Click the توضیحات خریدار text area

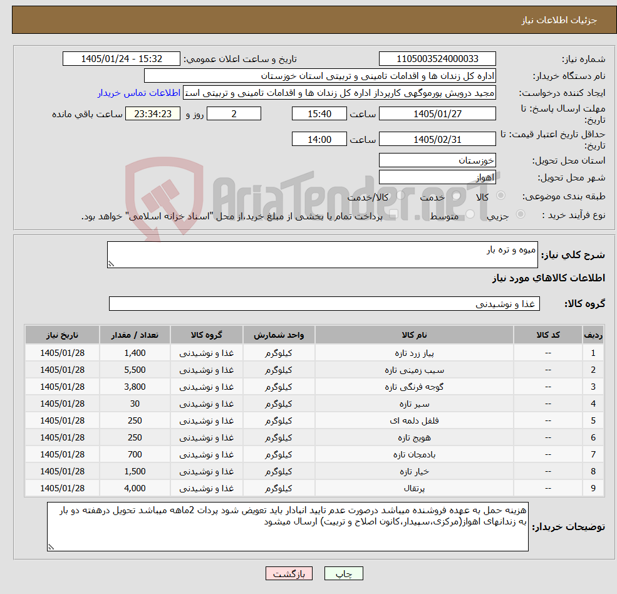coord(288,526)
